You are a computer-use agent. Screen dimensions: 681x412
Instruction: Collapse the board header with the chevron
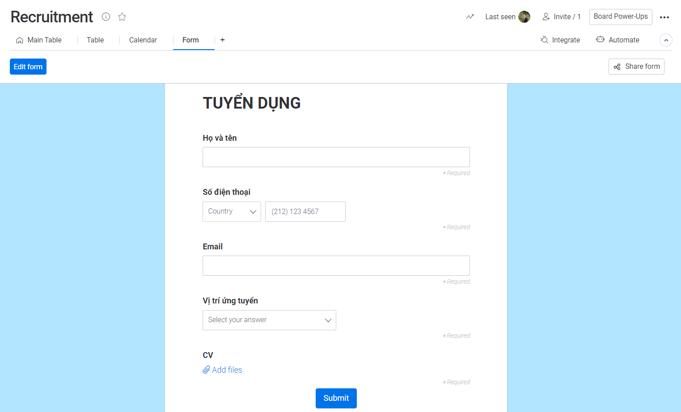[666, 40]
